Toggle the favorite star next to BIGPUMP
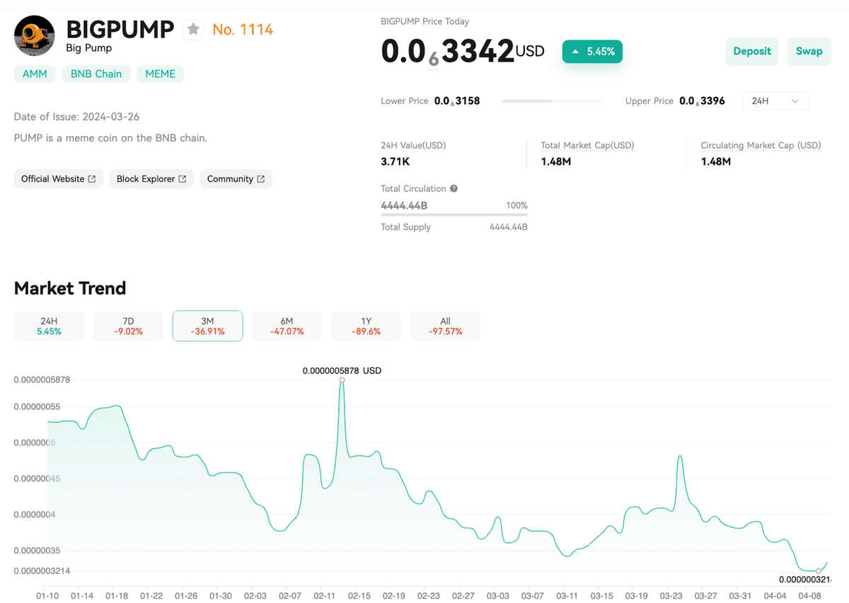849x603 pixels. pyautogui.click(x=192, y=29)
